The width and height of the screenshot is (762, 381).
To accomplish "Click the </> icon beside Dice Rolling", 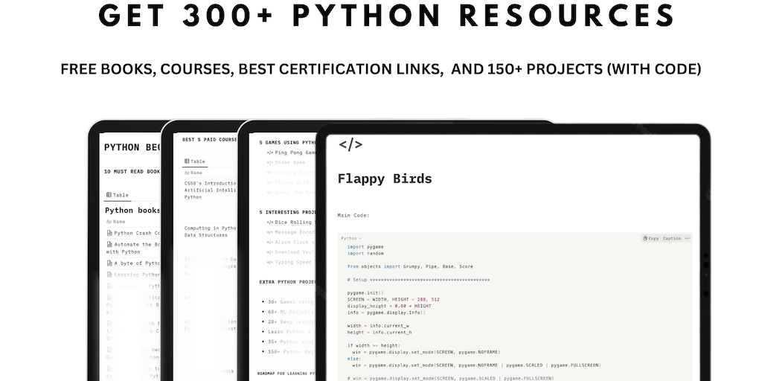I will tap(270, 222).
